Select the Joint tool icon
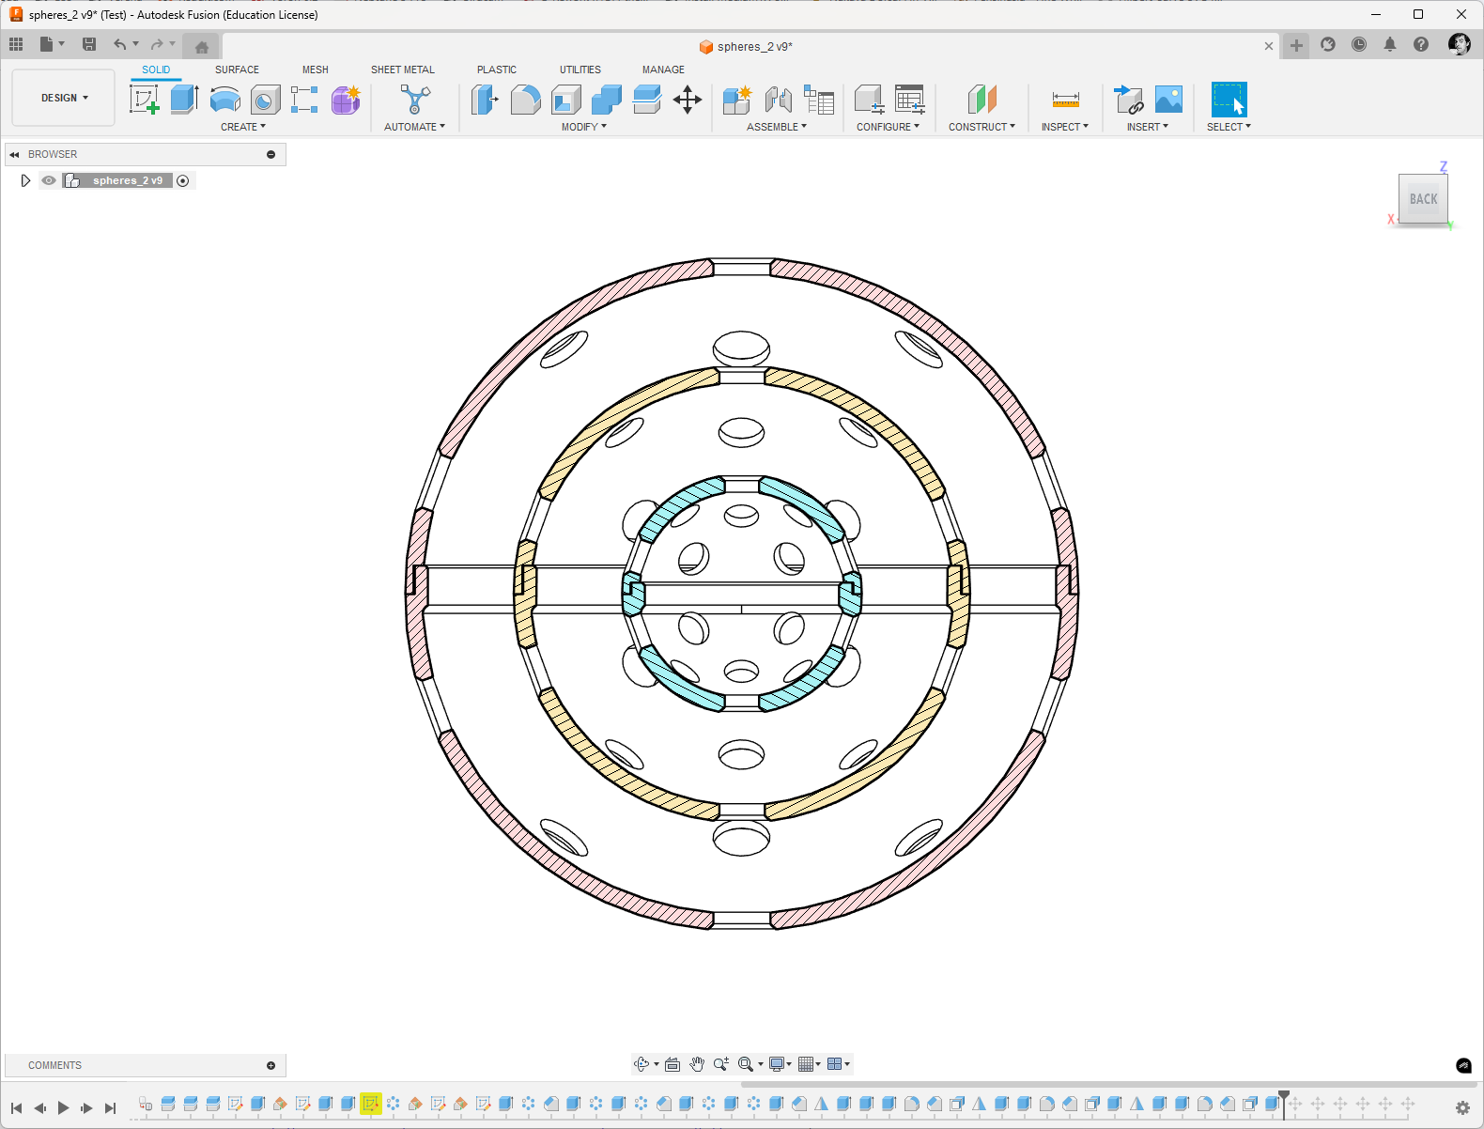The height and width of the screenshot is (1129, 1484). 779,100
